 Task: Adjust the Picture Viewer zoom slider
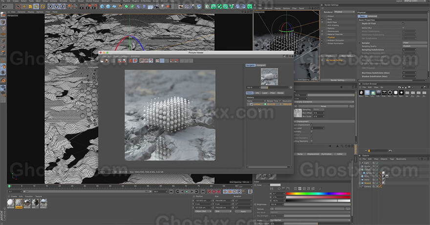(274, 87)
